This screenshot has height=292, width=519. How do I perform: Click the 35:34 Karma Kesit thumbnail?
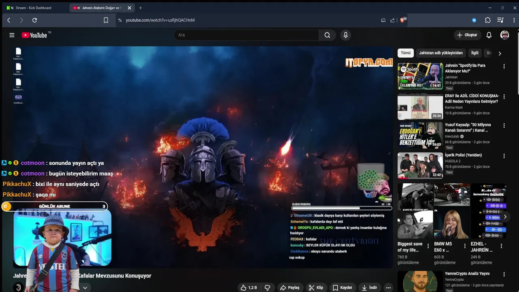pos(420,106)
